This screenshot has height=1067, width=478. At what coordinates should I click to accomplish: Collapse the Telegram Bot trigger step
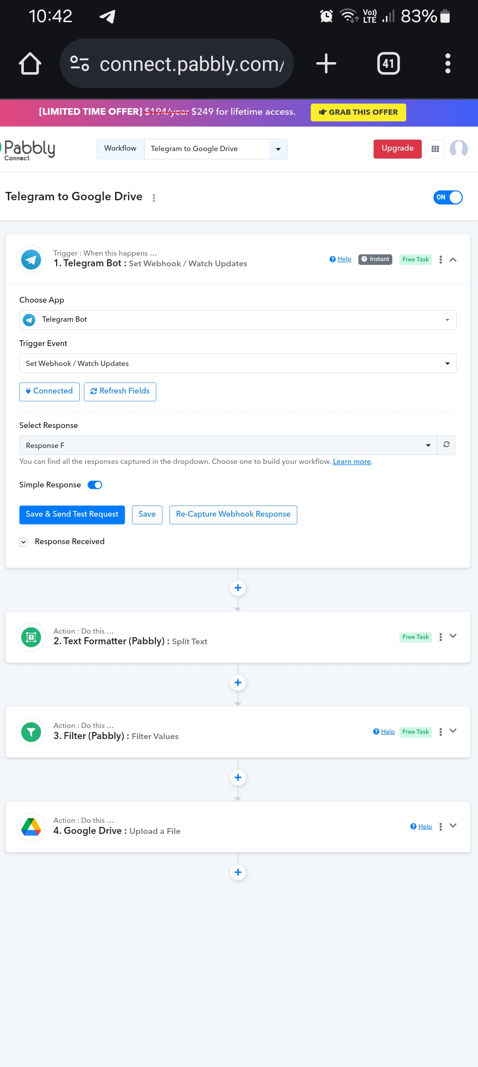453,260
